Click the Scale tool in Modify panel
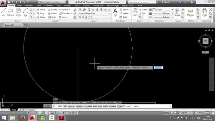This screenshot has width=215, height=121. (52, 17)
